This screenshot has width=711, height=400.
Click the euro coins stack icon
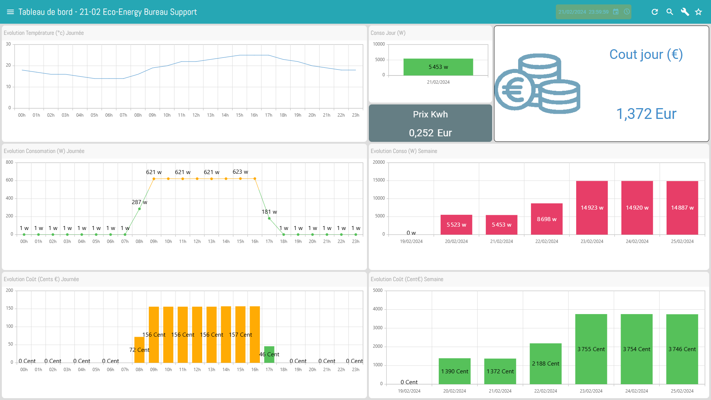[537, 84]
